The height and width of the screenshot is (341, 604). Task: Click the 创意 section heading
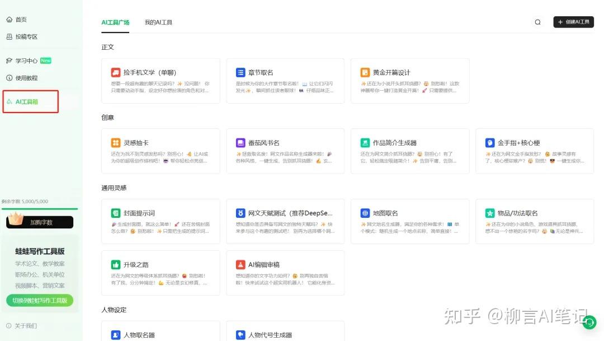(x=107, y=117)
